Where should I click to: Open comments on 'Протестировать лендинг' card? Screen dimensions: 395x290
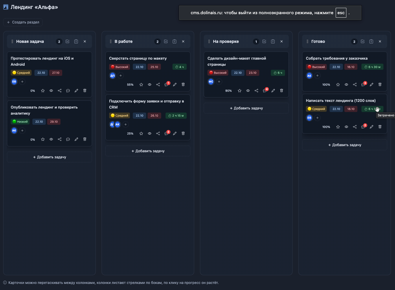coord(68,91)
